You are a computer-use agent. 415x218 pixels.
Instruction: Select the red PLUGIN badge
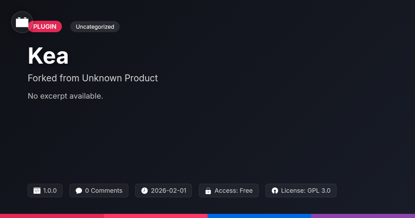tap(45, 27)
